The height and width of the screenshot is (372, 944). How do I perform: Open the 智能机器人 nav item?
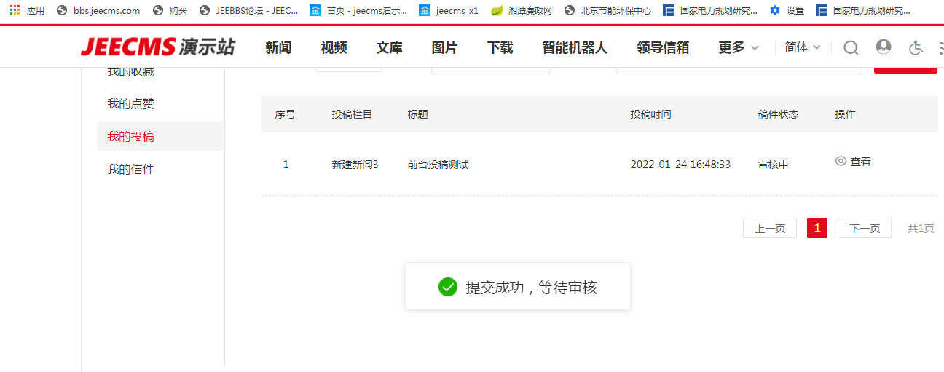click(x=575, y=47)
